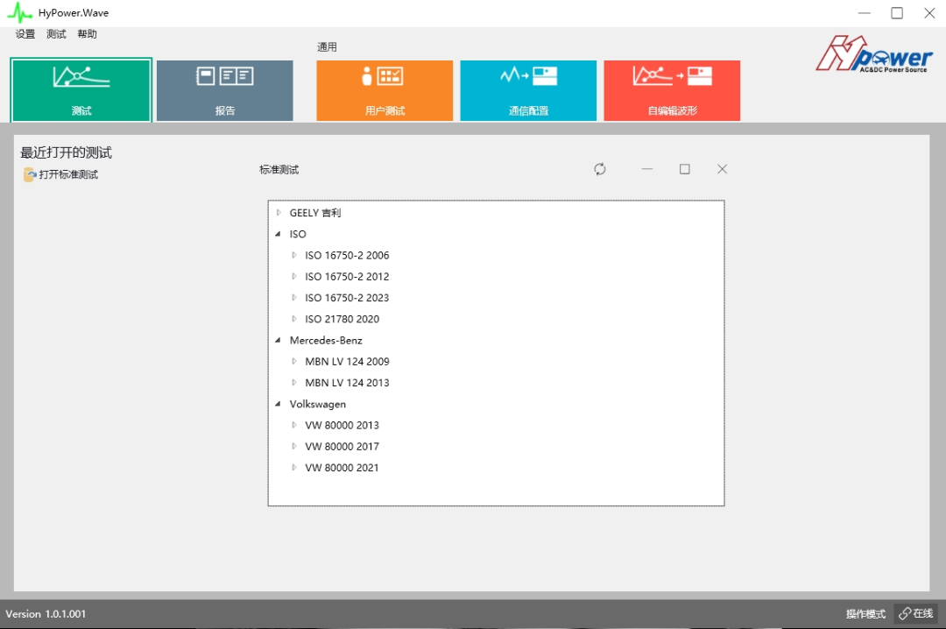Select ISO 16750-2 2006 standard
Image resolution: width=946 pixels, height=629 pixels.
coord(347,255)
